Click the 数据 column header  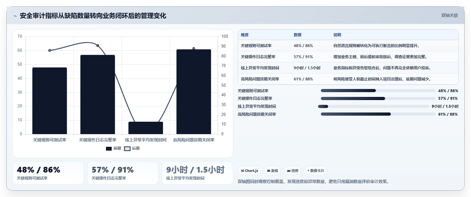click(298, 35)
